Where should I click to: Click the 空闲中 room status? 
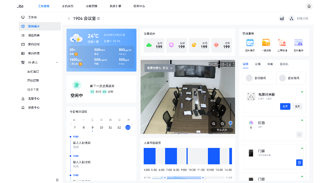click(76, 95)
